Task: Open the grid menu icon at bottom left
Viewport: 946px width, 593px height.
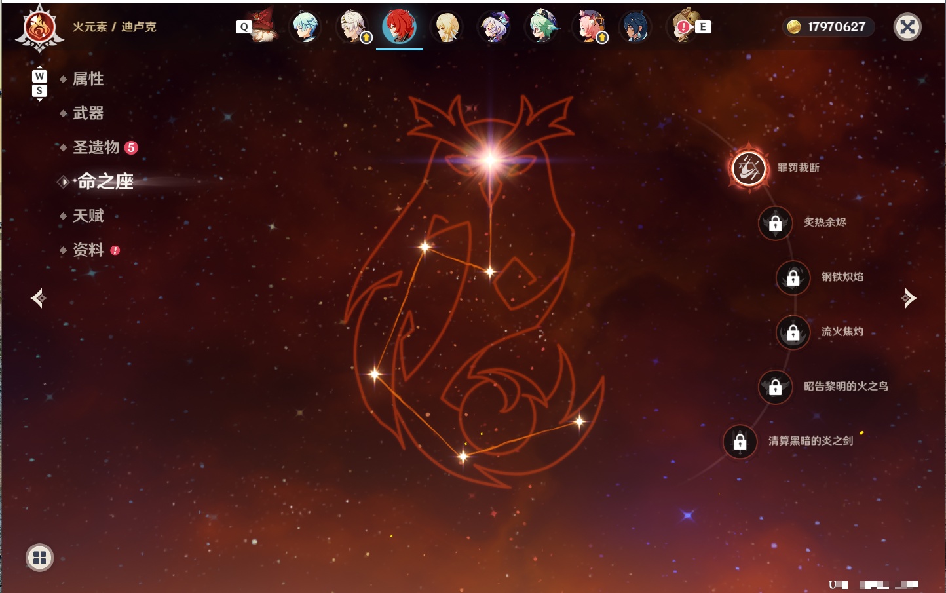Action: click(39, 558)
